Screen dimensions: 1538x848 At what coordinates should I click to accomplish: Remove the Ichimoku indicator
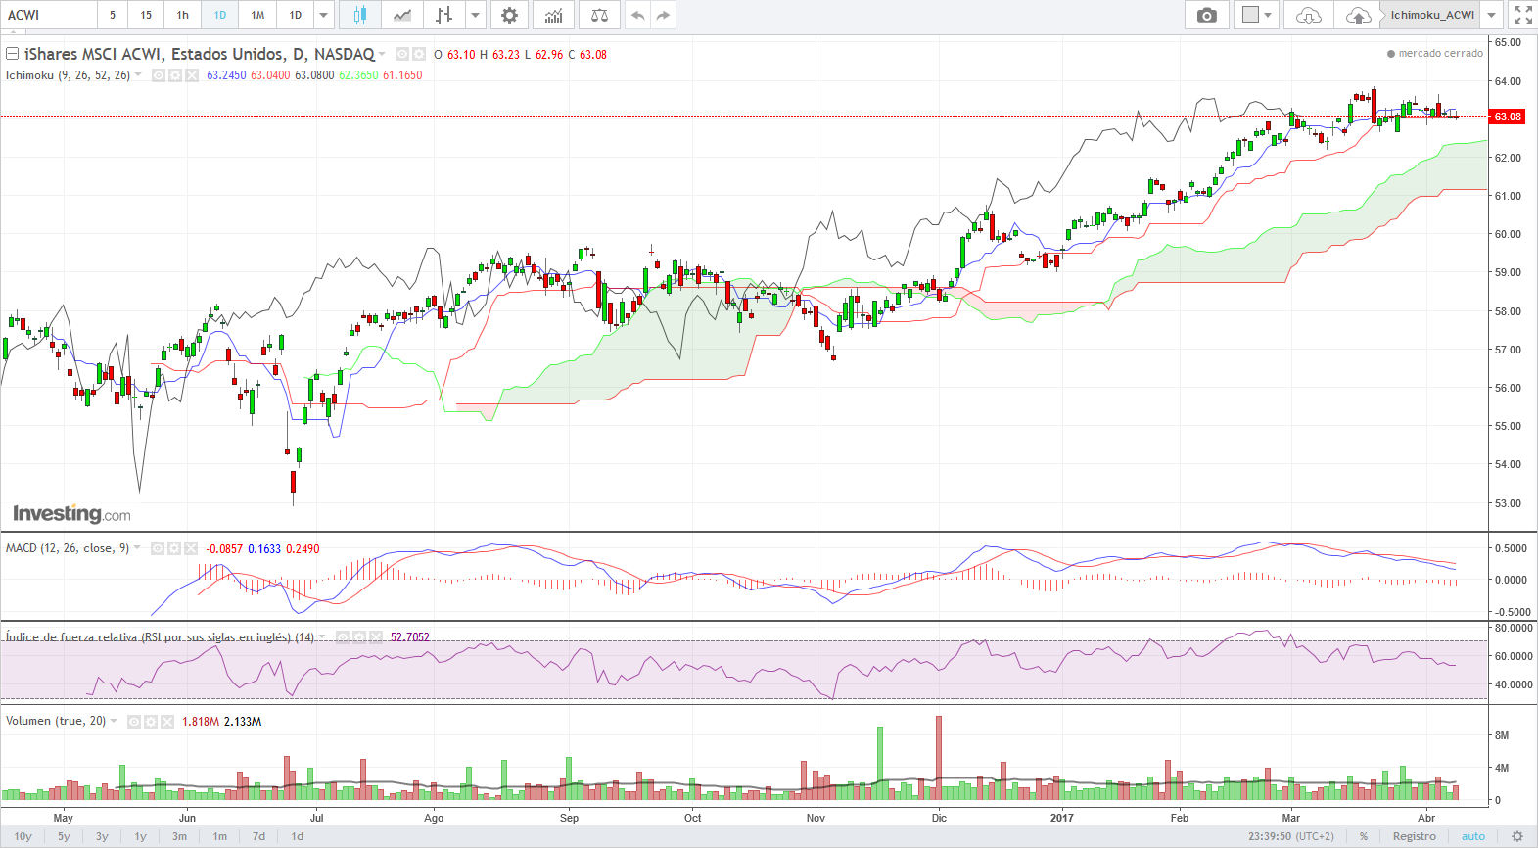pyautogui.click(x=192, y=75)
